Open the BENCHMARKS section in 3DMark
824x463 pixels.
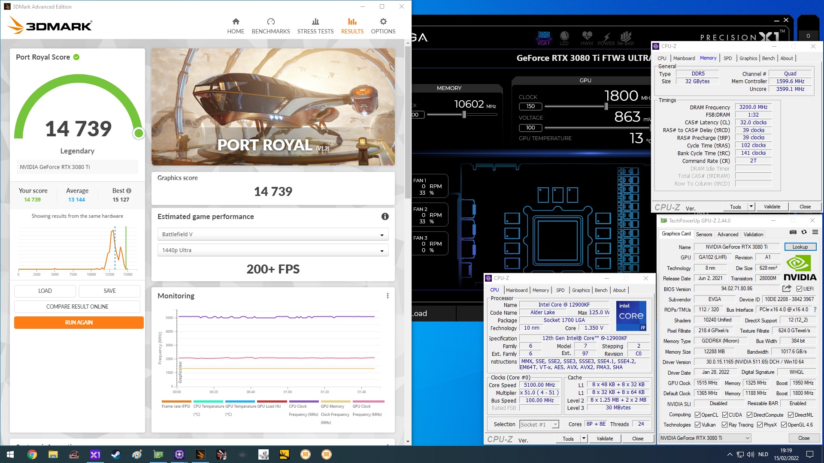(x=271, y=26)
